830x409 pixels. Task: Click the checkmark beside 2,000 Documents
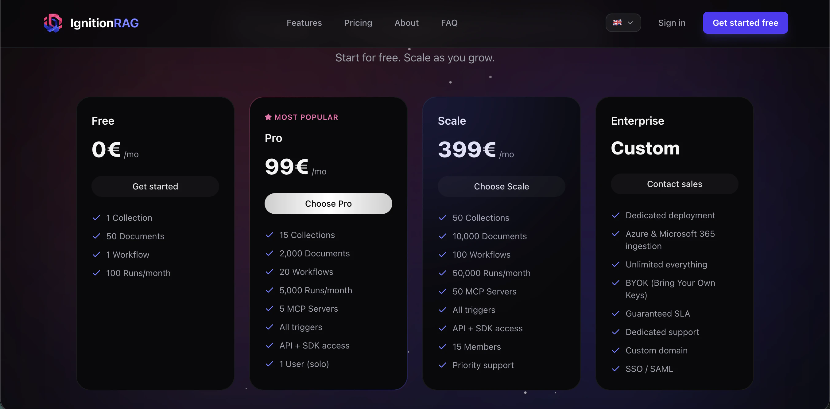(270, 254)
